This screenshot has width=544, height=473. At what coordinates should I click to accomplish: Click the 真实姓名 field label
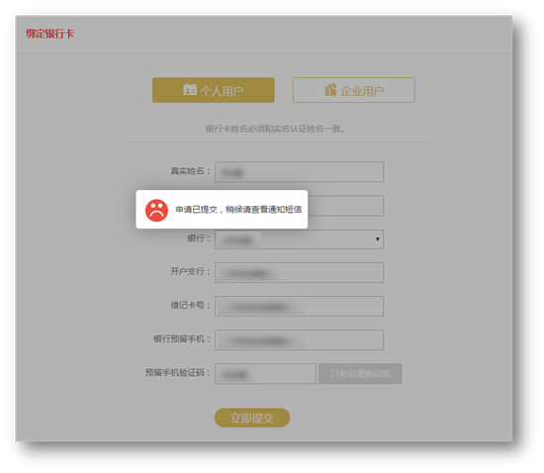(190, 171)
